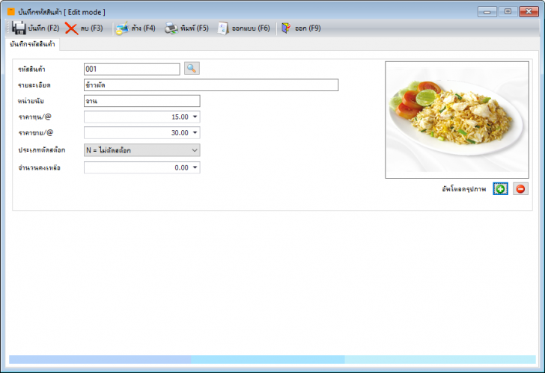545x373 pixels.
Task: Click the printer icon (F5)
Action: [171, 28]
